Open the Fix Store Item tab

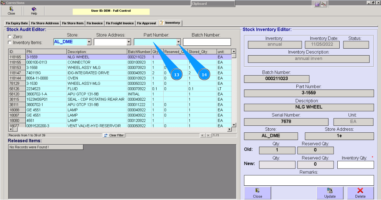[73, 23]
